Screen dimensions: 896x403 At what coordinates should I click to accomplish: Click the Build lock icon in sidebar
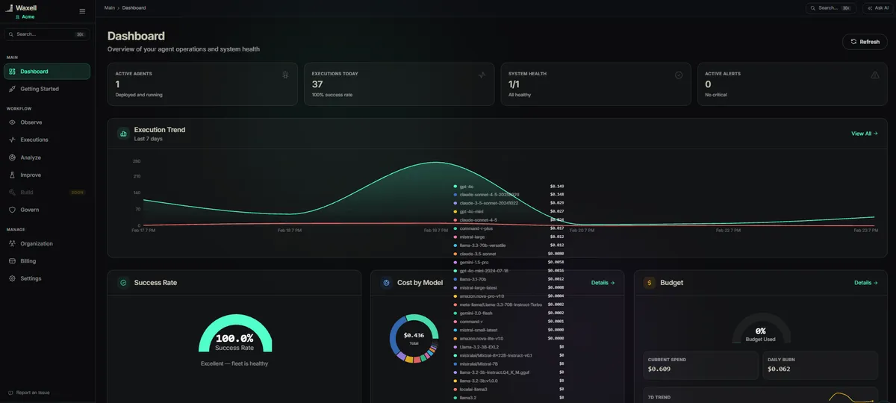tap(12, 193)
